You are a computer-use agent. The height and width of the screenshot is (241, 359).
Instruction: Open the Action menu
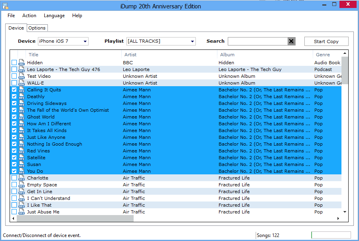click(29, 16)
